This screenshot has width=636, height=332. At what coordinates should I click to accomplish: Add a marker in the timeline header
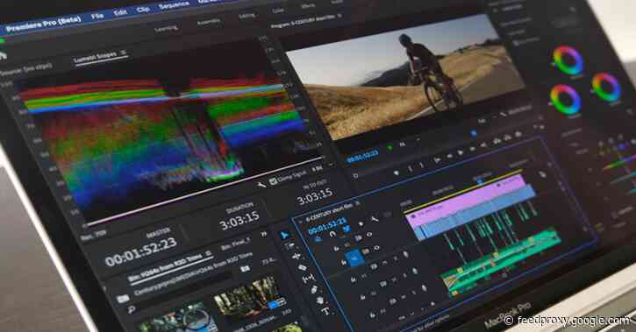click(361, 223)
